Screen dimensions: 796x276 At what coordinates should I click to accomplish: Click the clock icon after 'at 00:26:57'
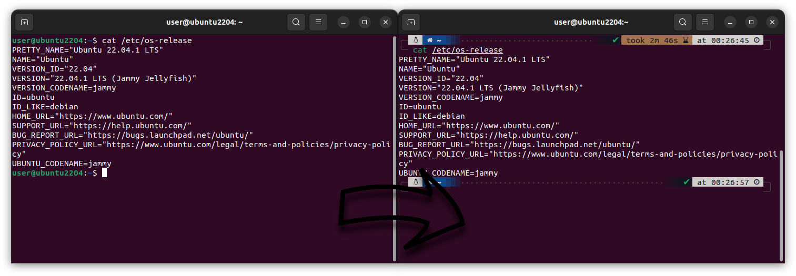(757, 182)
